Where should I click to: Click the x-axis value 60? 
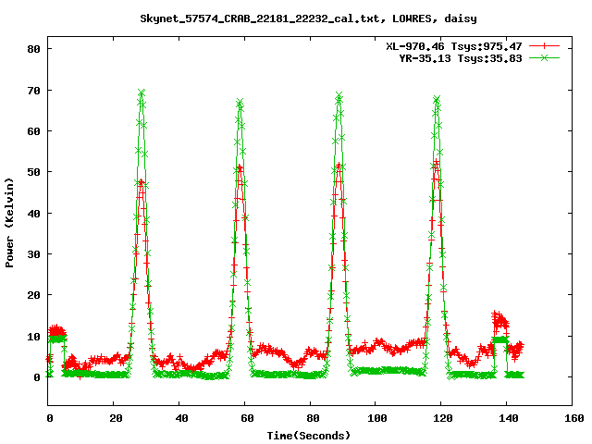247,418
